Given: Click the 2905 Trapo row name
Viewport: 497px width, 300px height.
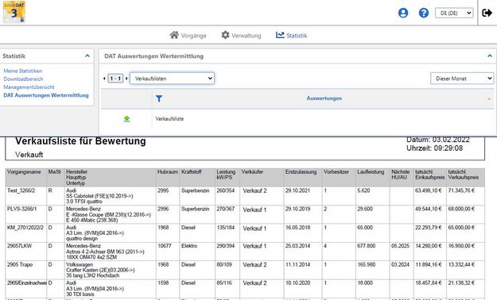Looking at the screenshot, I should click(x=20, y=264).
